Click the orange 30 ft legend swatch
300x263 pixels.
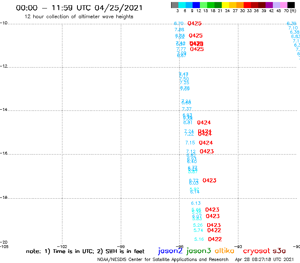(240, 5)
